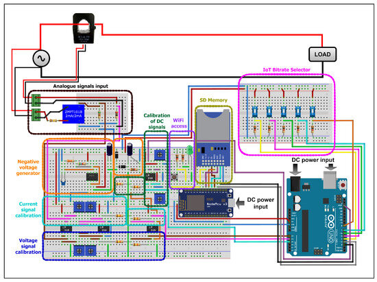Select the blue ZMPT101B voltage transformer module

point(73,114)
